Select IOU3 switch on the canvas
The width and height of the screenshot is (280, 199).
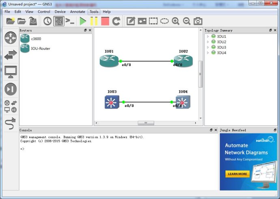112,102
